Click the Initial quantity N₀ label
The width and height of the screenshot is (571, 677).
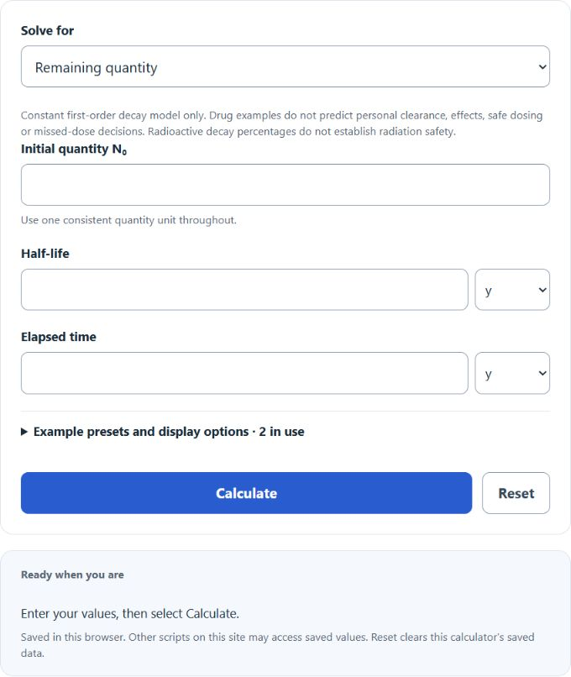[x=74, y=149]
